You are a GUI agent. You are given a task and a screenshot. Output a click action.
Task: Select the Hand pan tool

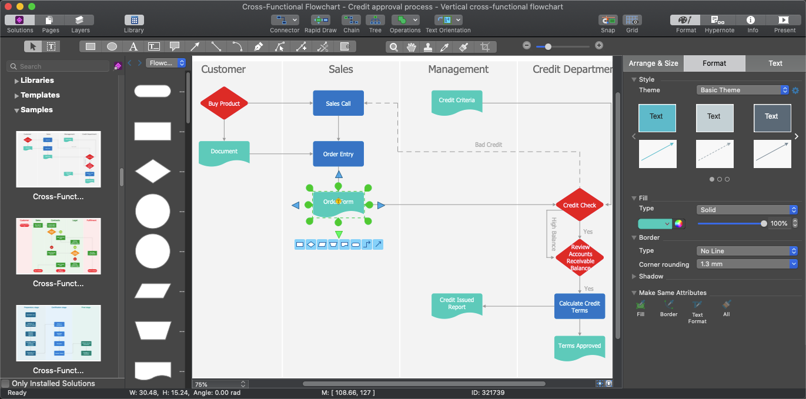tap(412, 47)
